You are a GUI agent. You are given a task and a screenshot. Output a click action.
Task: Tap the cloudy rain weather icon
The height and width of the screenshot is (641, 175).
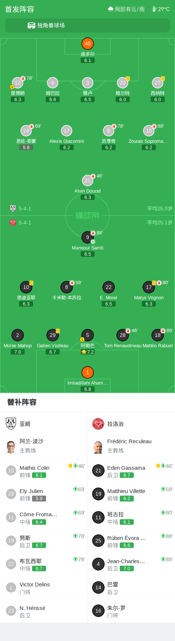pos(111,9)
